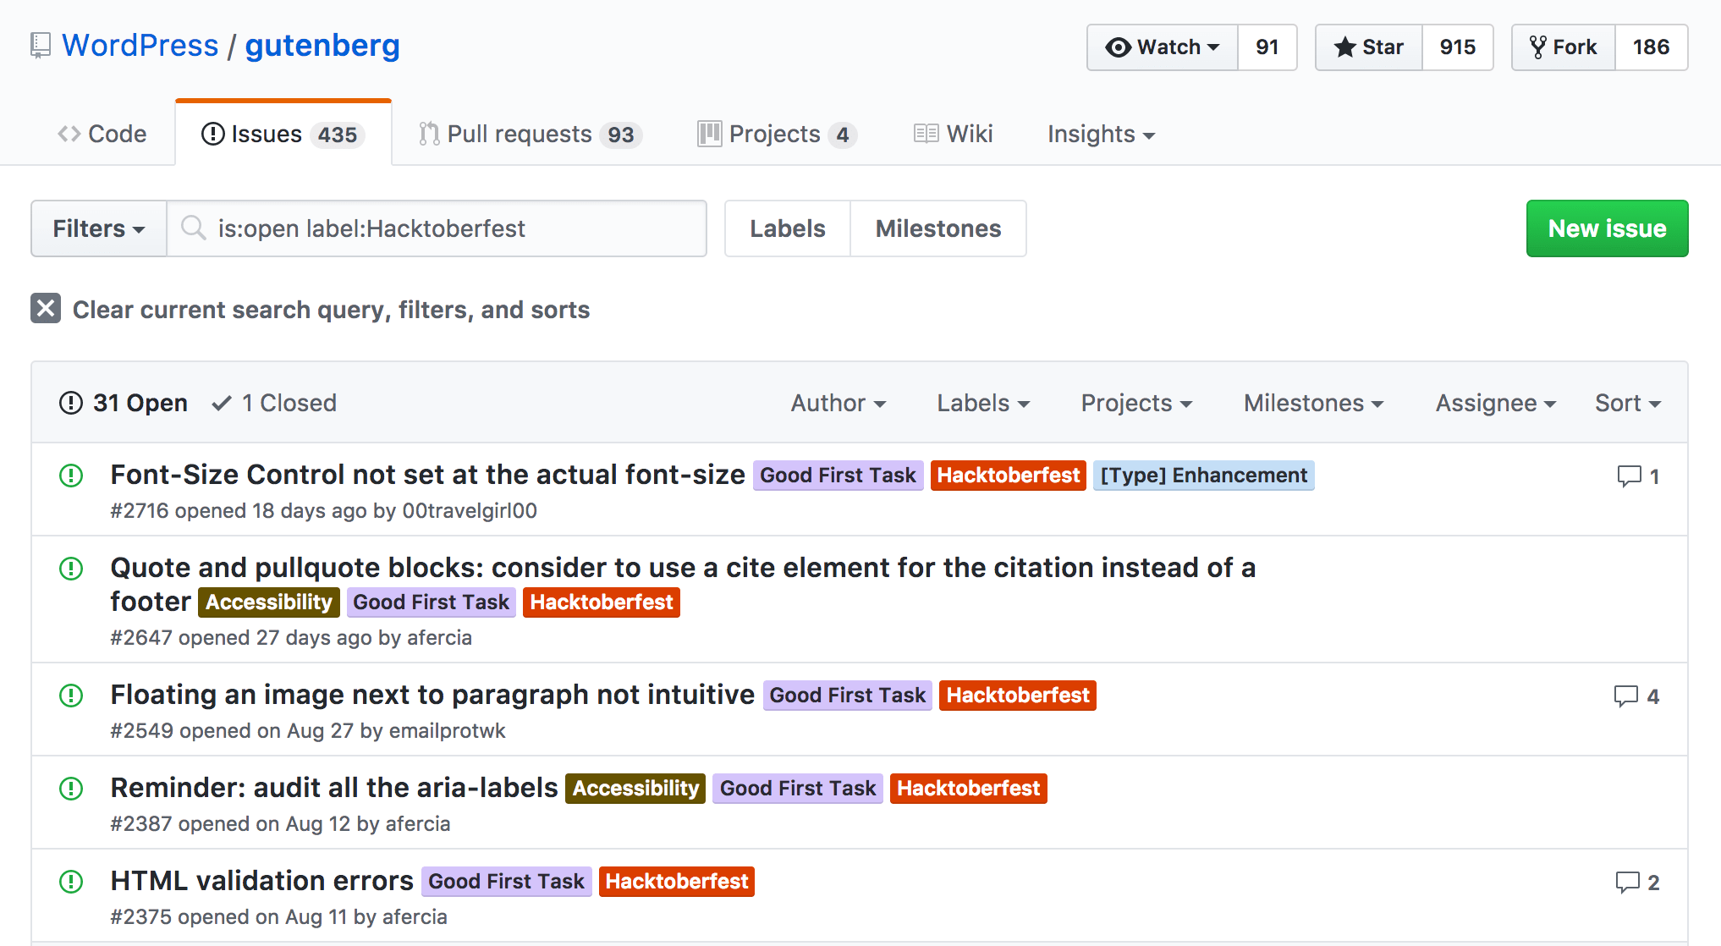1721x946 pixels.
Task: Click comment icon on HTML validation errors issue
Action: click(x=1627, y=883)
